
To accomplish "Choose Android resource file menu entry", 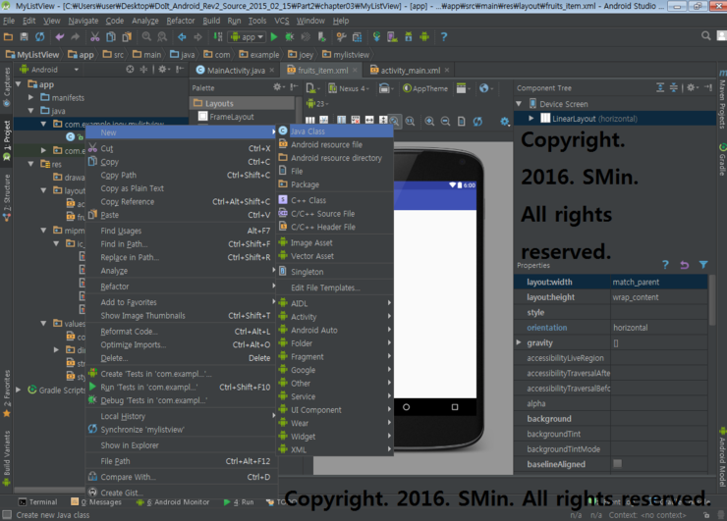I will pyautogui.click(x=335, y=144).
